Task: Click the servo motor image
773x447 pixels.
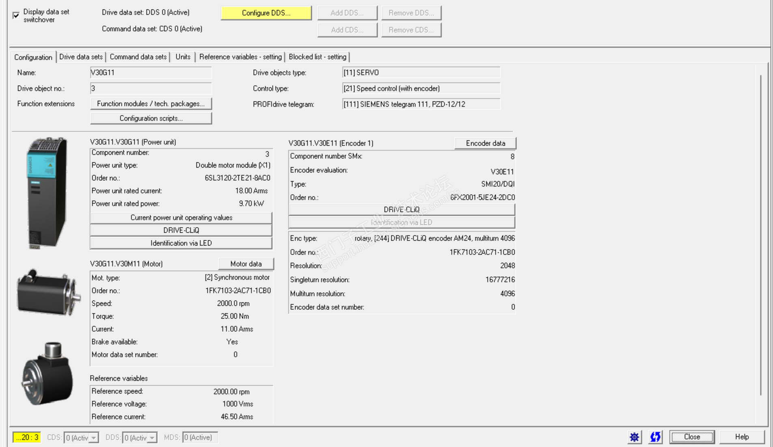Action: [49, 292]
